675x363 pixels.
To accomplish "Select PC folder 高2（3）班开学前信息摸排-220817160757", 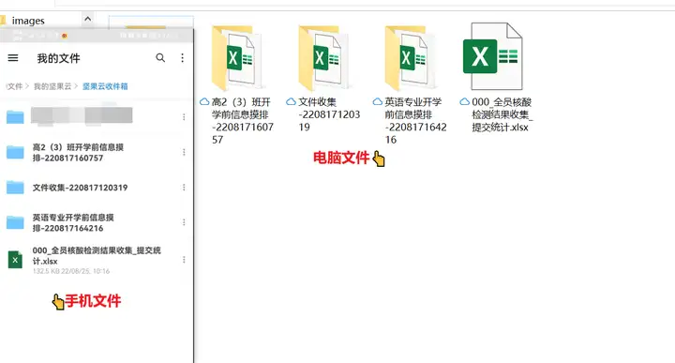I will [x=238, y=57].
